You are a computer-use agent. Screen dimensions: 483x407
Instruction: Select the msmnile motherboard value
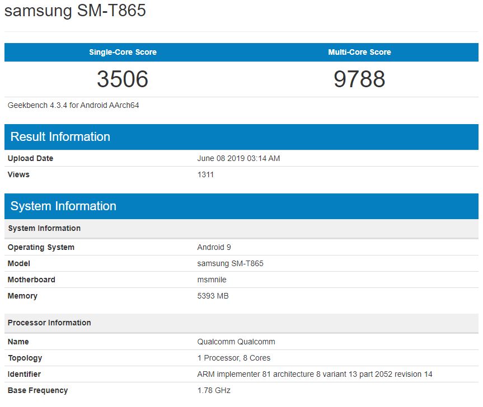[212, 280]
